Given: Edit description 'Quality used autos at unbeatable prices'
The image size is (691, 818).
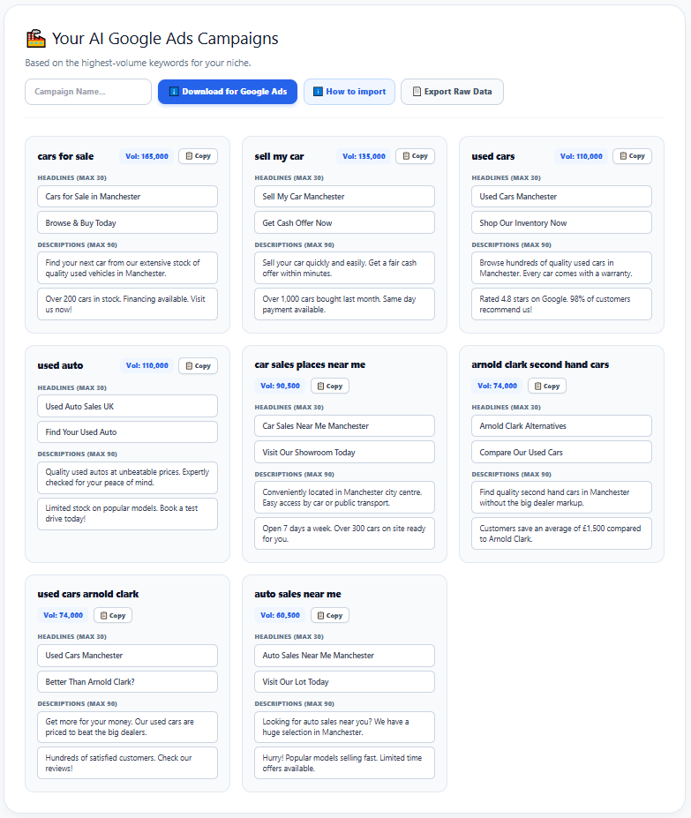Looking at the screenshot, I should click(127, 477).
